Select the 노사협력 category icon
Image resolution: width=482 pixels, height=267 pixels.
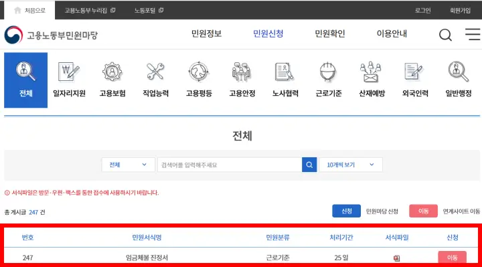[x=285, y=80]
